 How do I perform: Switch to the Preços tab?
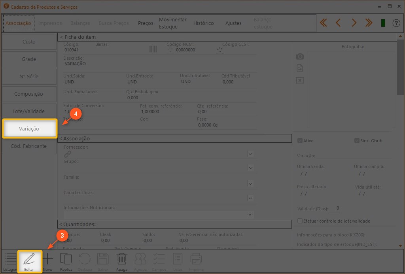pos(146,23)
